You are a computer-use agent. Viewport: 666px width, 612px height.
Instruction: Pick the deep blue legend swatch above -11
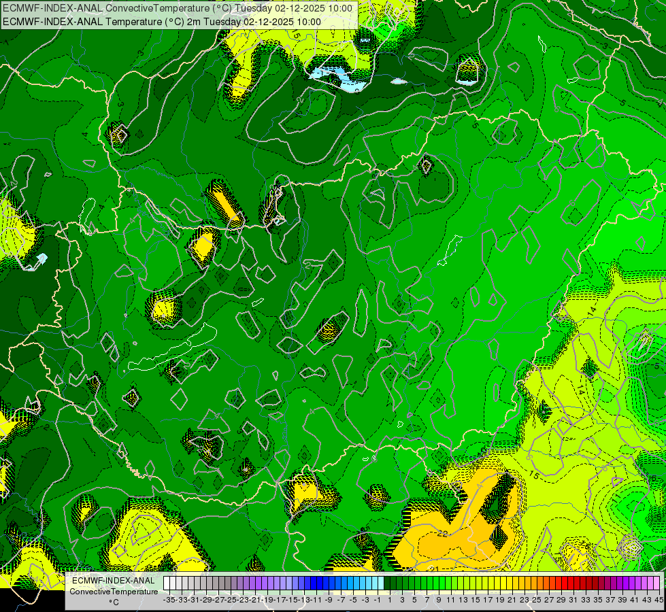pos(314,583)
